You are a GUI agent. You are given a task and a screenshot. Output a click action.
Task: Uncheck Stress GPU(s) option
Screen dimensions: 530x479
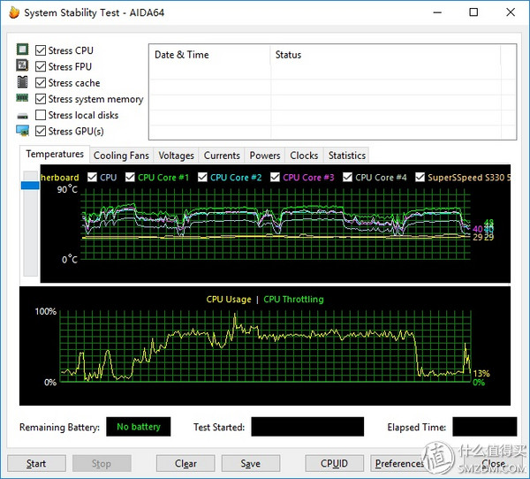(41, 132)
